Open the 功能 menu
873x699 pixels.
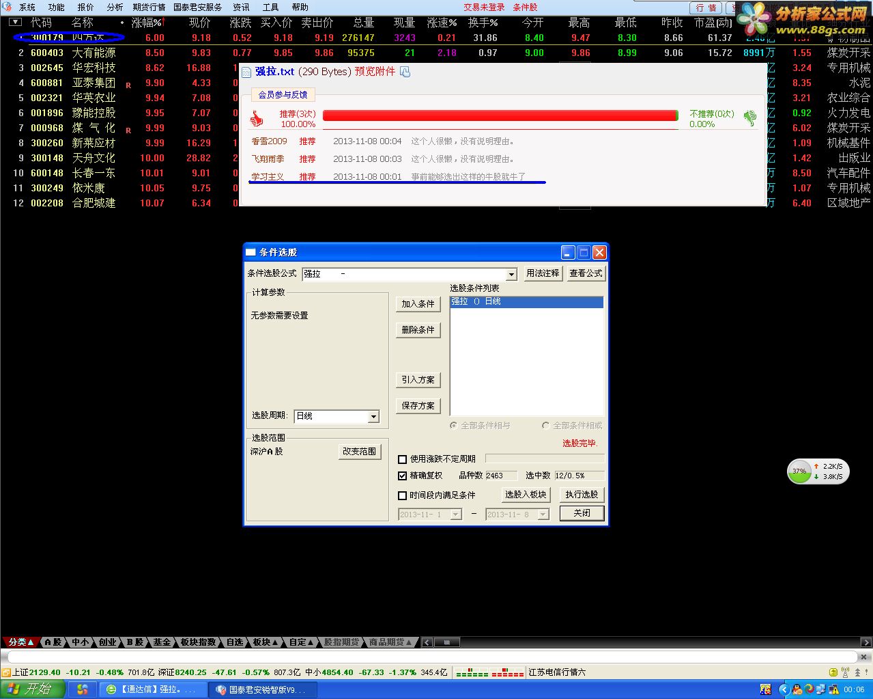(57, 7)
